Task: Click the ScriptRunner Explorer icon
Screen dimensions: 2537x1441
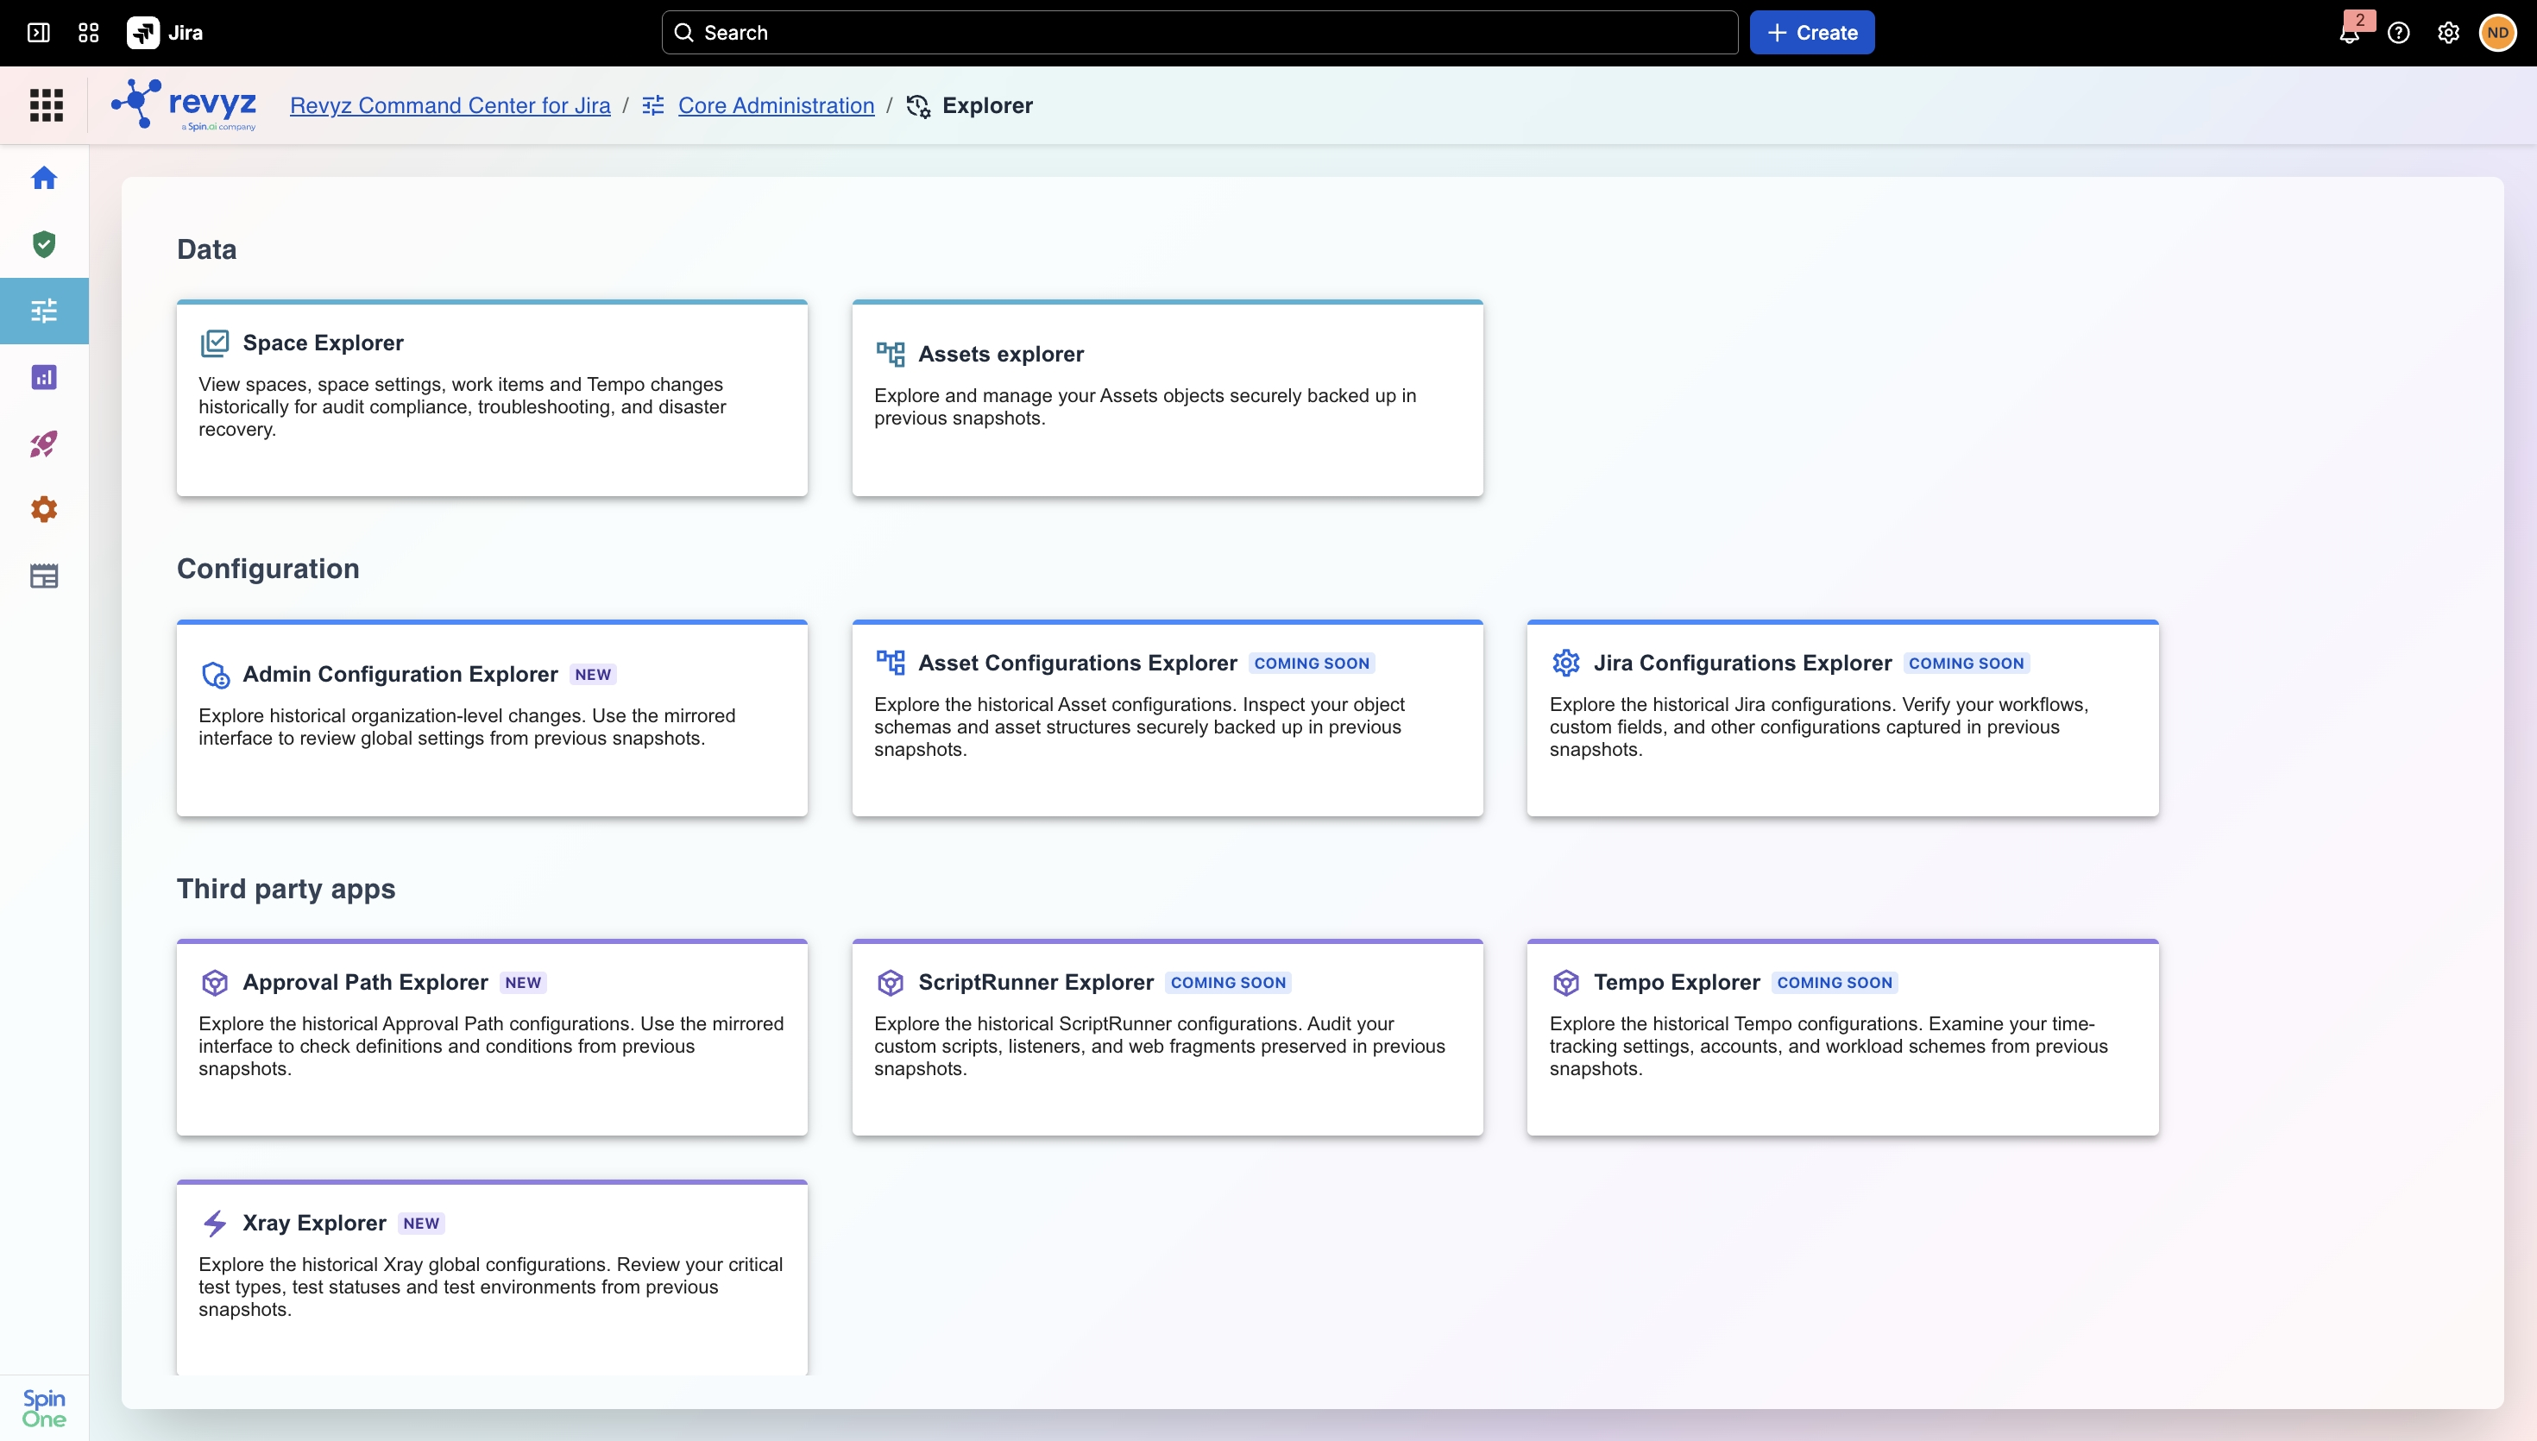Action: point(891,983)
